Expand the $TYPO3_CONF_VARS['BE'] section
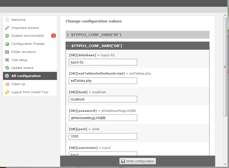The image size is (229, 168). [x=137, y=35]
